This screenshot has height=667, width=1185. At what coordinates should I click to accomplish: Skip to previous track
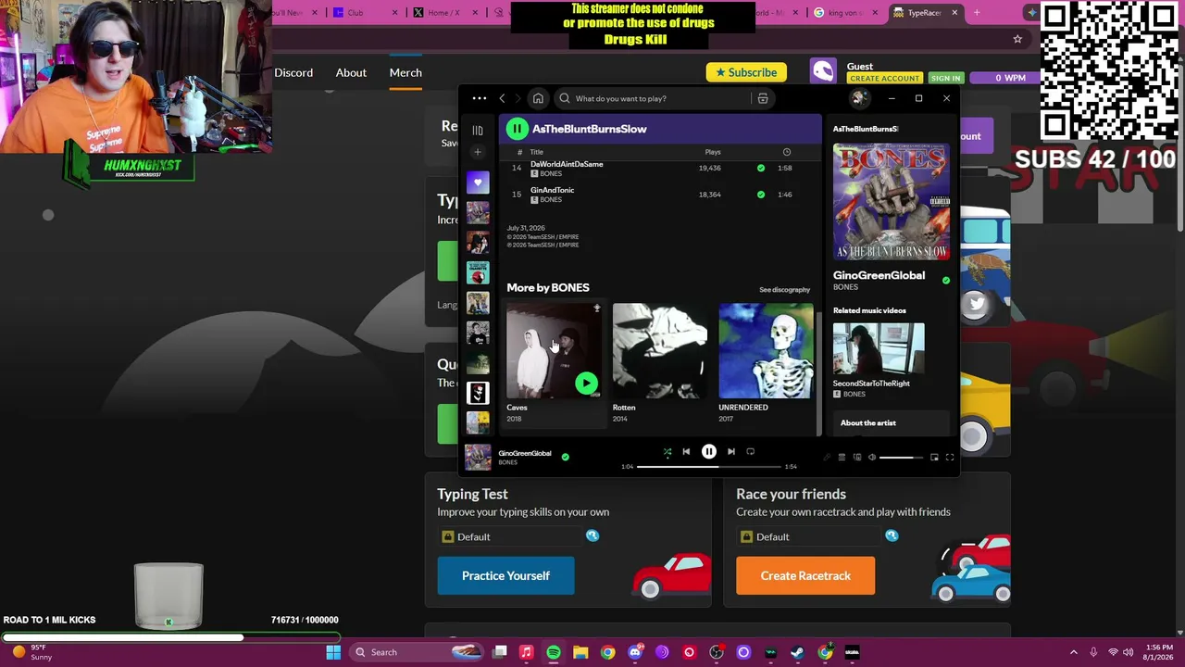[686, 452]
